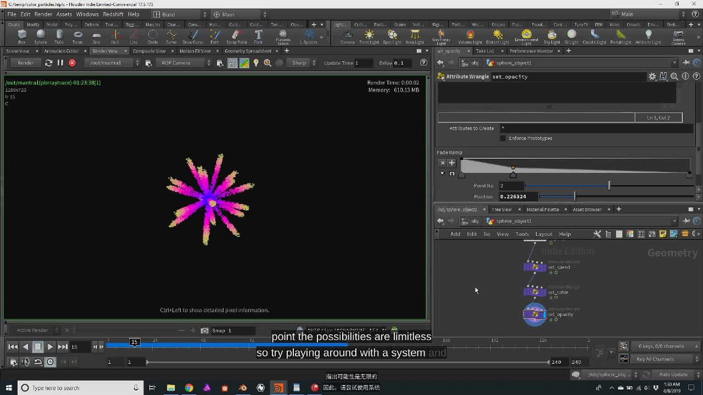Toggle the pin icon in network pane path bar
Screen dimensions: 703x395
click(x=687, y=221)
